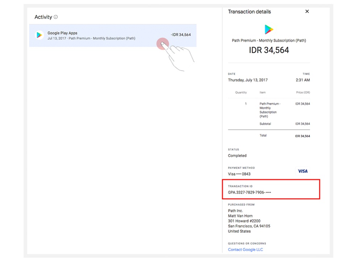Viewport: 348px width, 265px height.
Task: Click address line 301 Howard #2200
Action: 244,221
